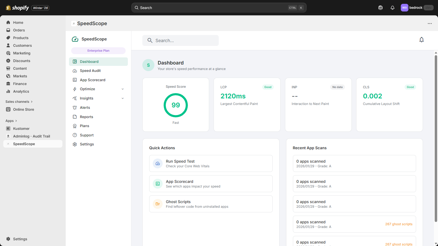Viewport: 438px width, 246px height.
Task: Expand the Apps section arrow
Action: pos(16,121)
